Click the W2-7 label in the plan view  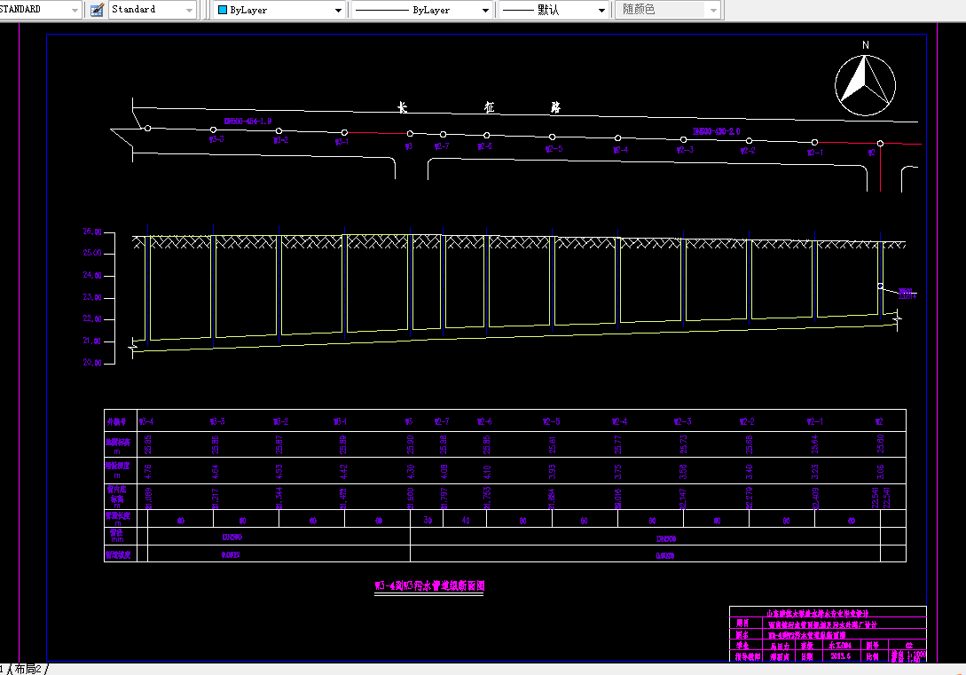pos(442,146)
